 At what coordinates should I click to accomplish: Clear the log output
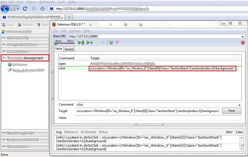coord(239,132)
